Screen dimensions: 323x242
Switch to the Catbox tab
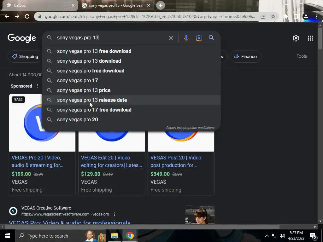point(39,6)
